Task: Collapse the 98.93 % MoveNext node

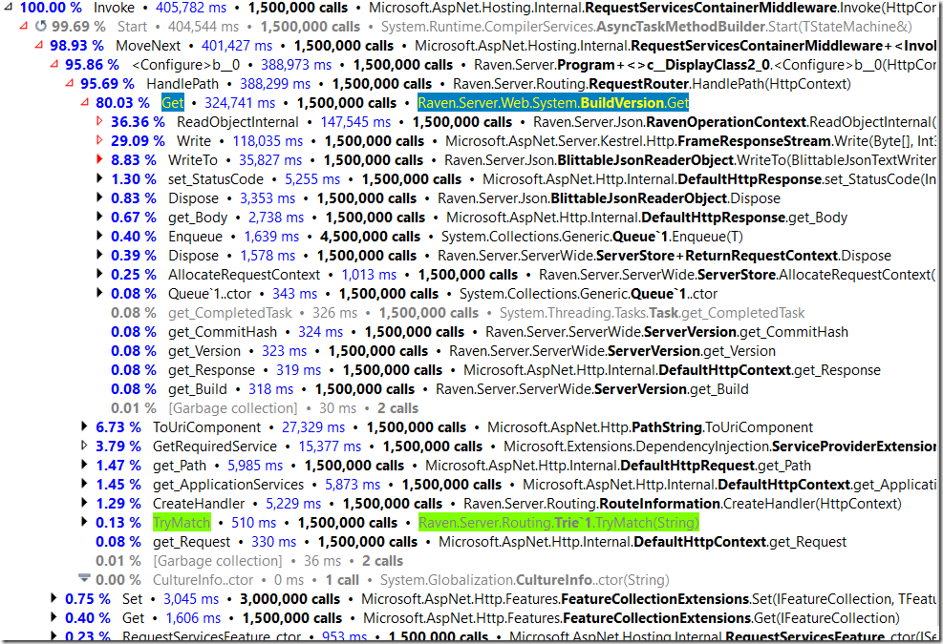Action: [x=38, y=46]
